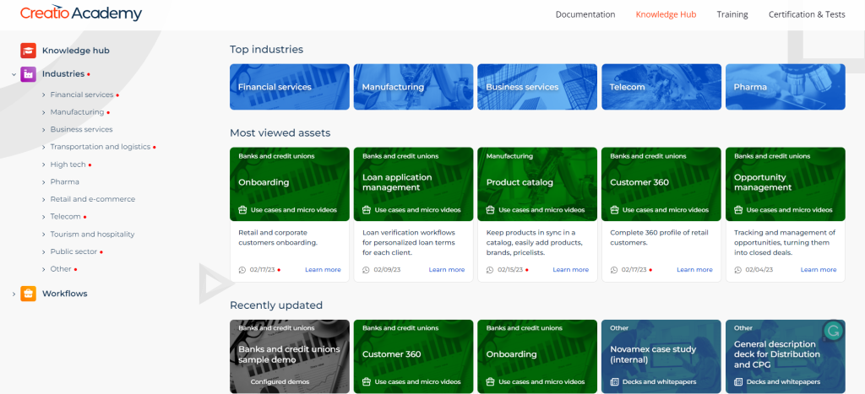Click the 'Most viewed assets' heading

click(x=280, y=132)
